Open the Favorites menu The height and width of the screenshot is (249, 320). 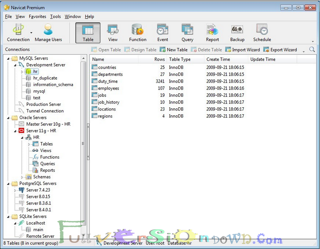[x=37, y=17]
